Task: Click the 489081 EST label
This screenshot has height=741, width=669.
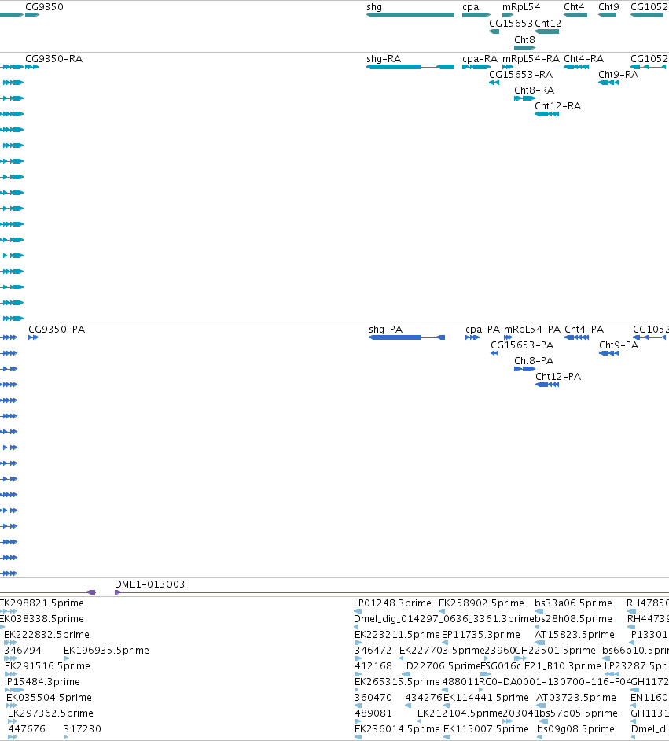Action: coord(373,713)
